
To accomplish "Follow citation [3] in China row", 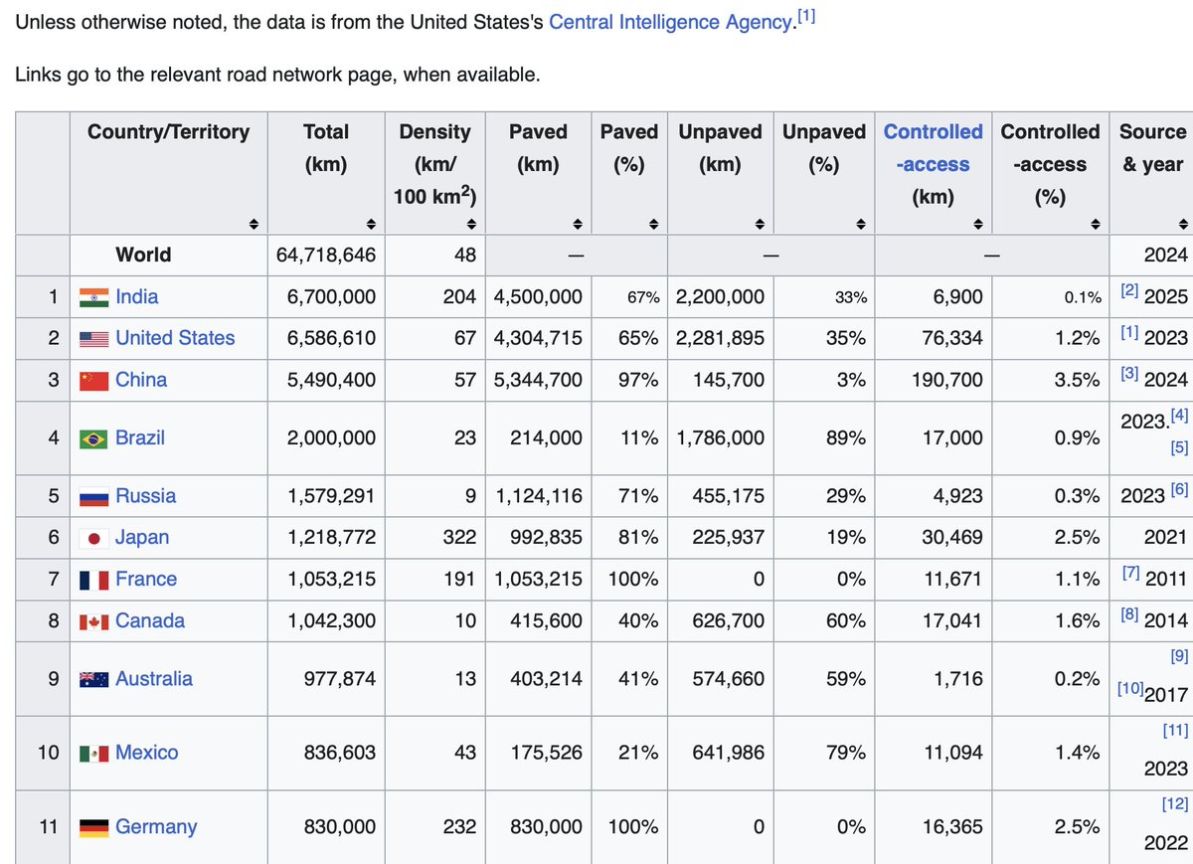I will (x=1129, y=375).
